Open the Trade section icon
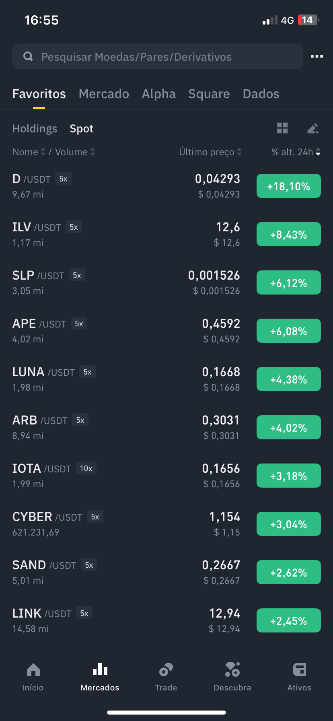 [x=166, y=670]
